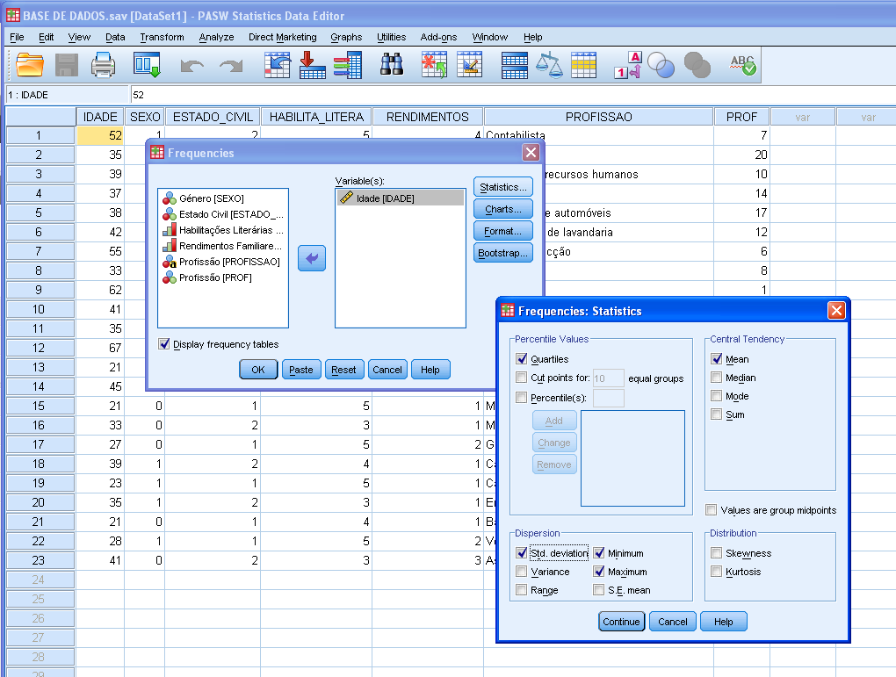Click the Go To Case toolbar icon
This screenshot has width=896, height=677.
coord(277,64)
